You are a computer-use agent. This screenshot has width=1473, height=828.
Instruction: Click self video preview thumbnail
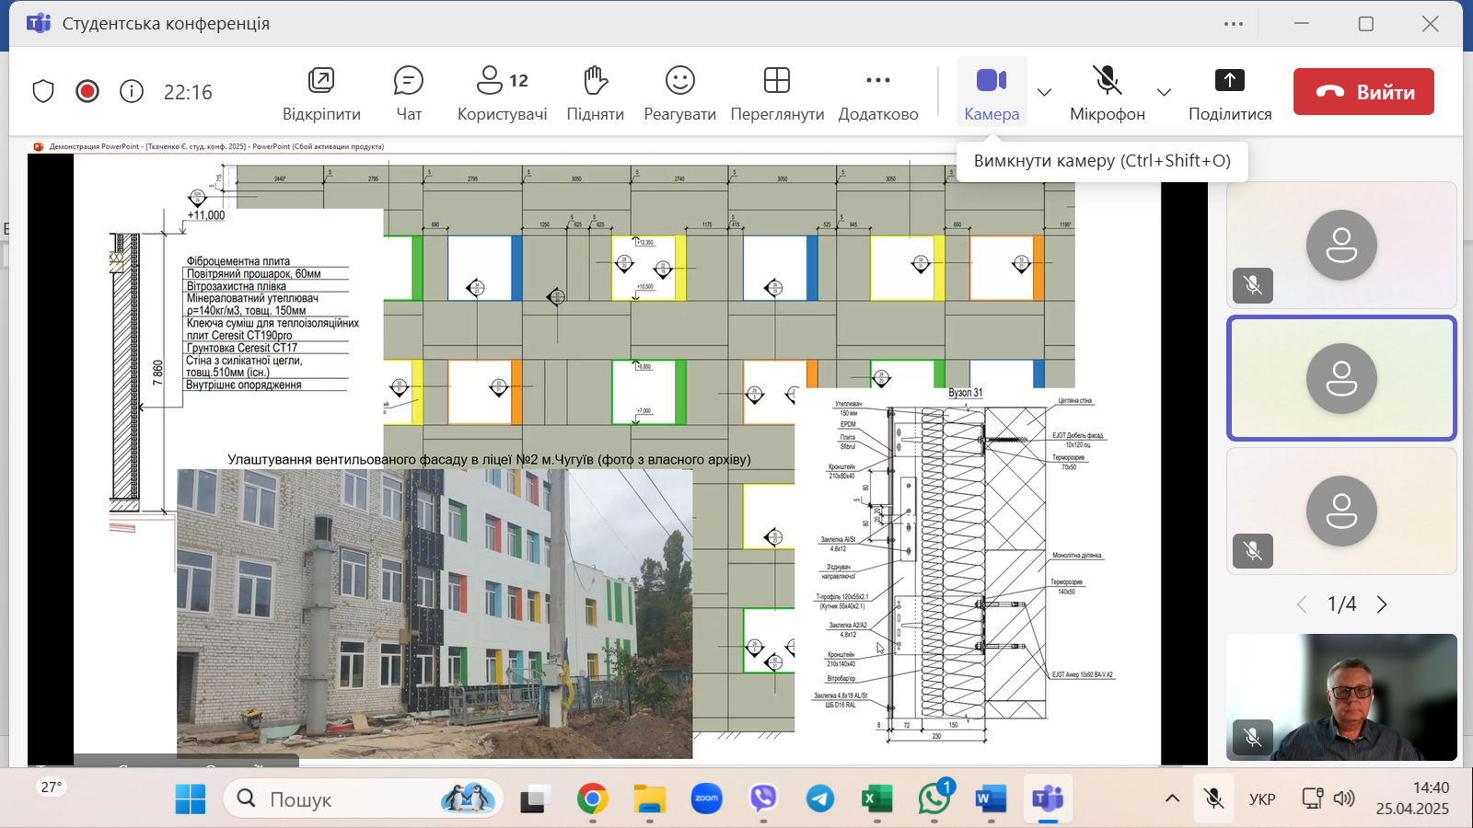(x=1341, y=697)
